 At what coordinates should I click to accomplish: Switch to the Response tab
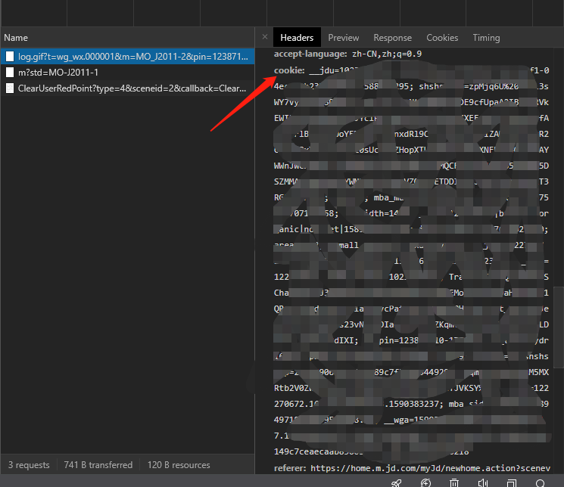[x=392, y=38]
